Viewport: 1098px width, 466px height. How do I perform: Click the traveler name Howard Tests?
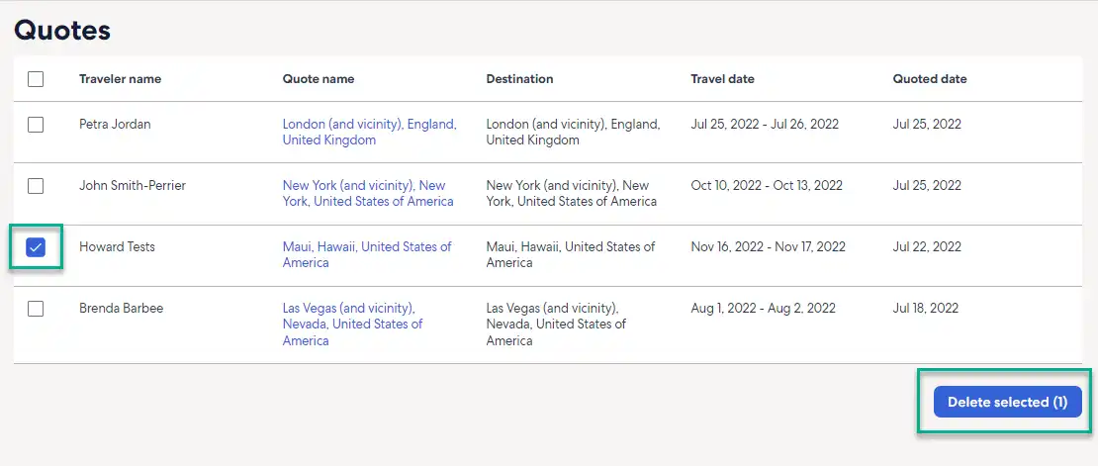tap(117, 246)
